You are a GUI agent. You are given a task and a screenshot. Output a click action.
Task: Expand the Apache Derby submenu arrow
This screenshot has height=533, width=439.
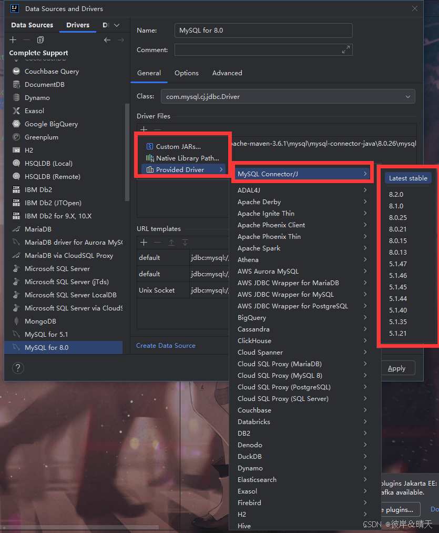click(365, 202)
